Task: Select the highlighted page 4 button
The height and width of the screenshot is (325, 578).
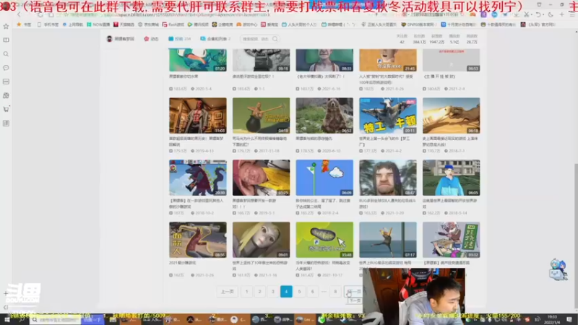Action: (x=286, y=292)
